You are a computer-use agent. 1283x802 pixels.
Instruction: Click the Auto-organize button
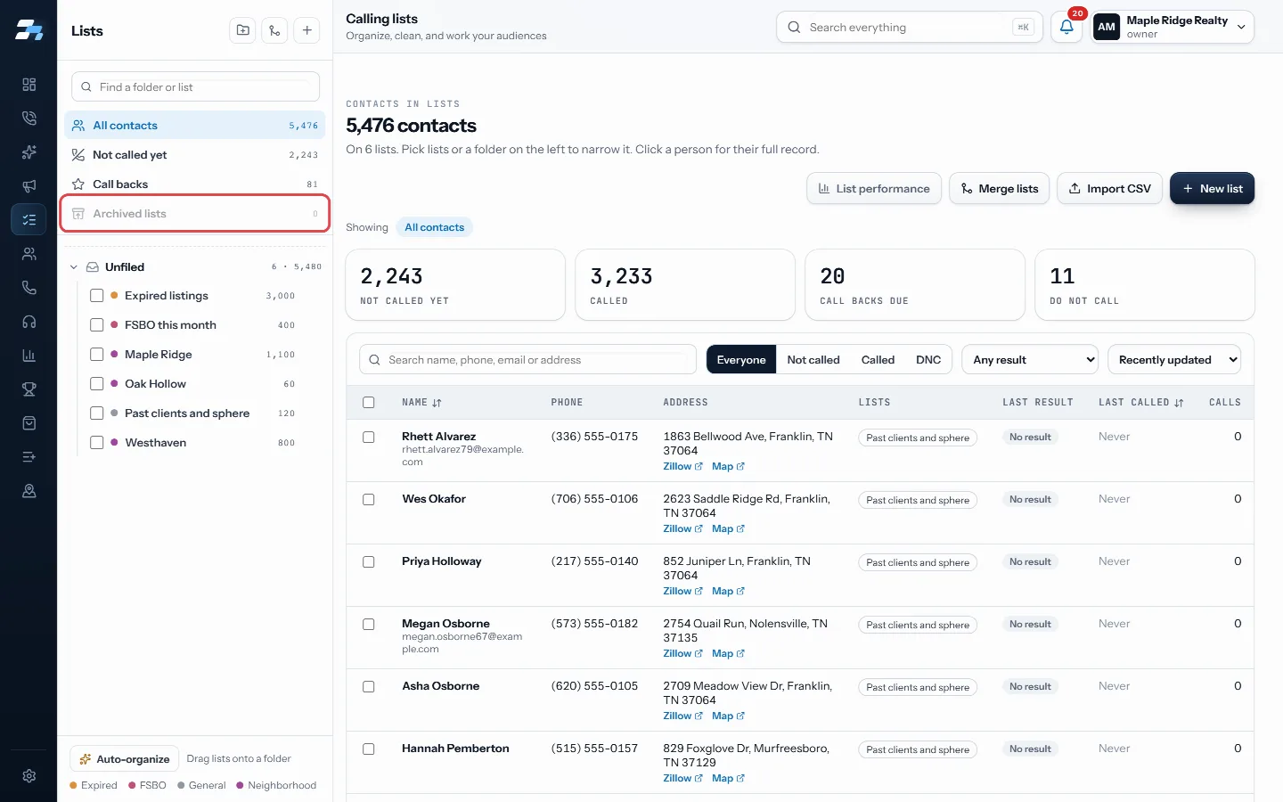point(125,759)
